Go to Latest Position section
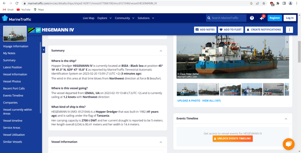The image size is (301, 153). pyautogui.click(x=13, y=67)
